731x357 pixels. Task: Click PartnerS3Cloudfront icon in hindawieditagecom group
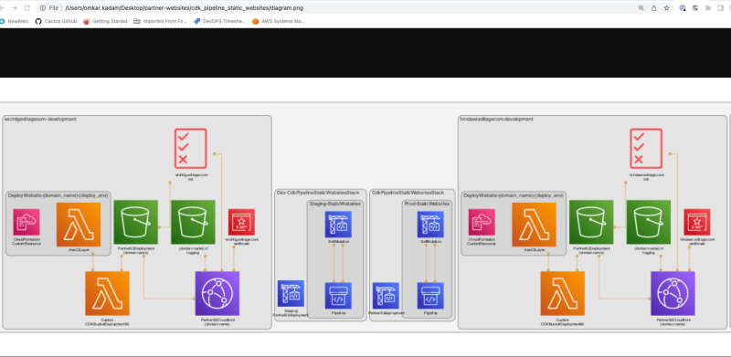point(673,293)
